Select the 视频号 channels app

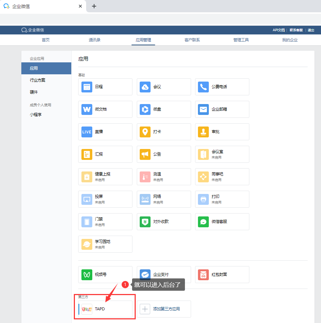tap(105, 274)
